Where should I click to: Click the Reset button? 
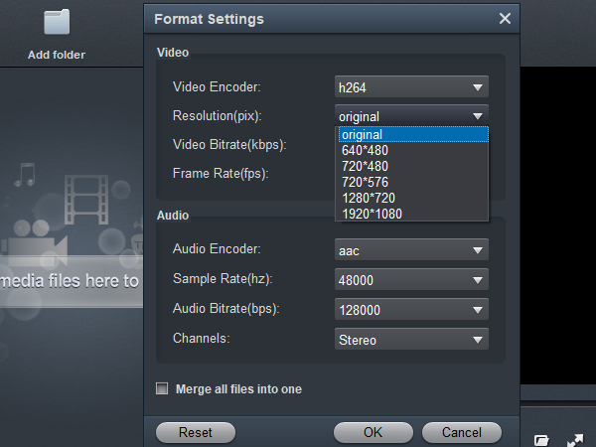[x=196, y=432]
